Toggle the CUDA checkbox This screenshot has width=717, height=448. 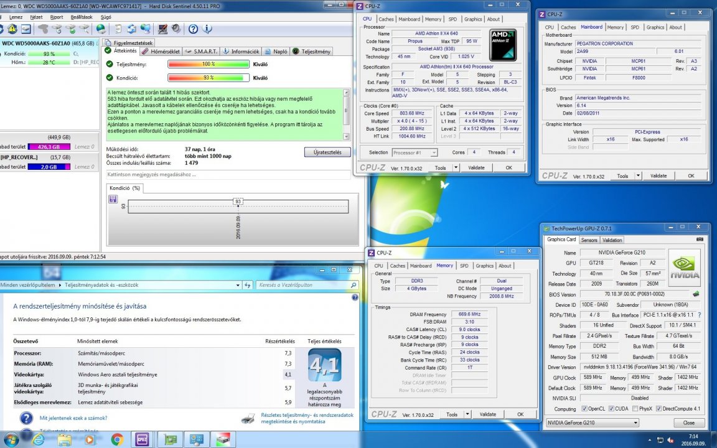coord(611,409)
